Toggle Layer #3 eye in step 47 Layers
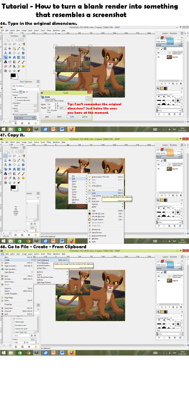Image resolution: width=189 pixels, height=402 pixels. click(158, 169)
